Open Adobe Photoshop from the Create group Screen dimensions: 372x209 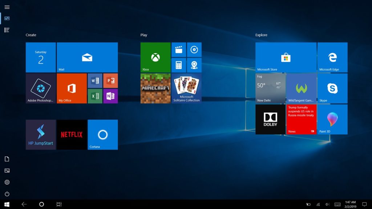41,88
